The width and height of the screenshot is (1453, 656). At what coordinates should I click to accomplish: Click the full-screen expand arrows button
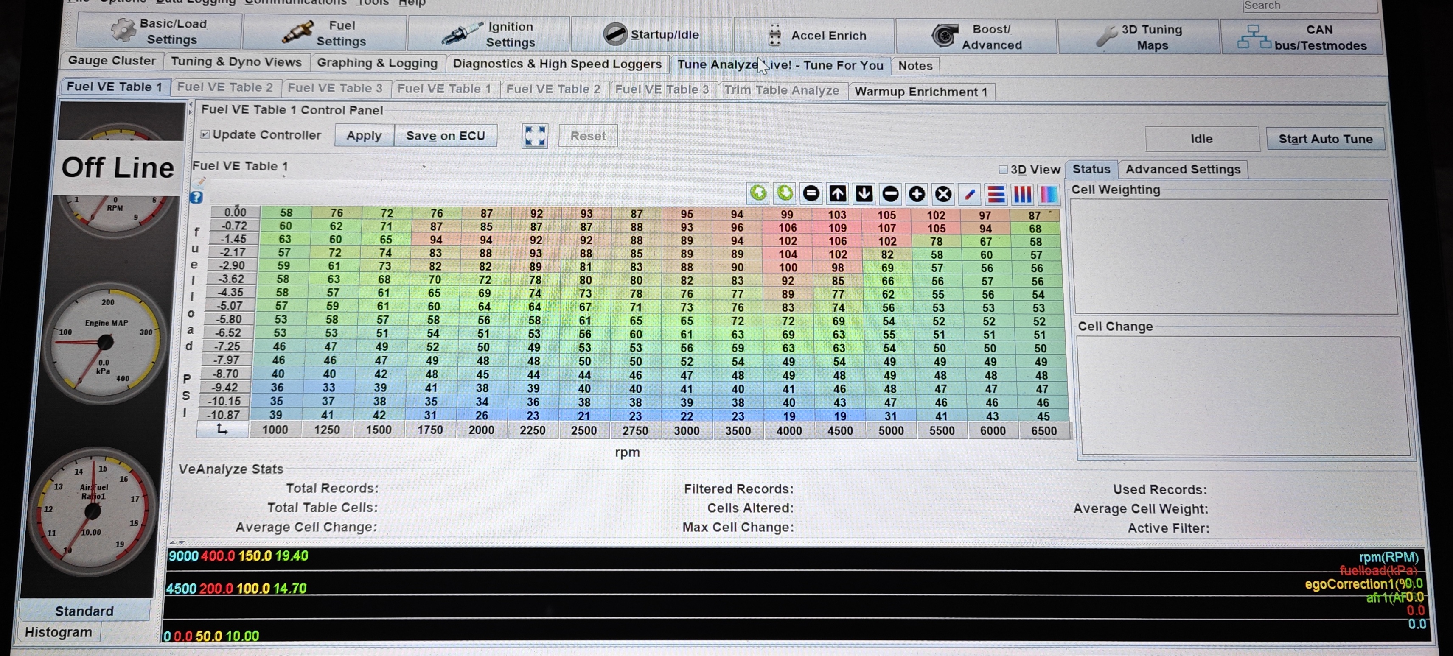534,136
